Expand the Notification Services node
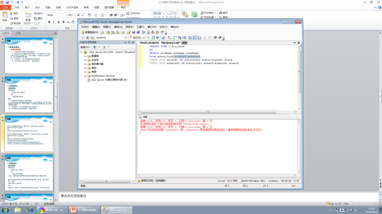Image resolution: width=382 pixels, height=214 pixels. point(85,76)
